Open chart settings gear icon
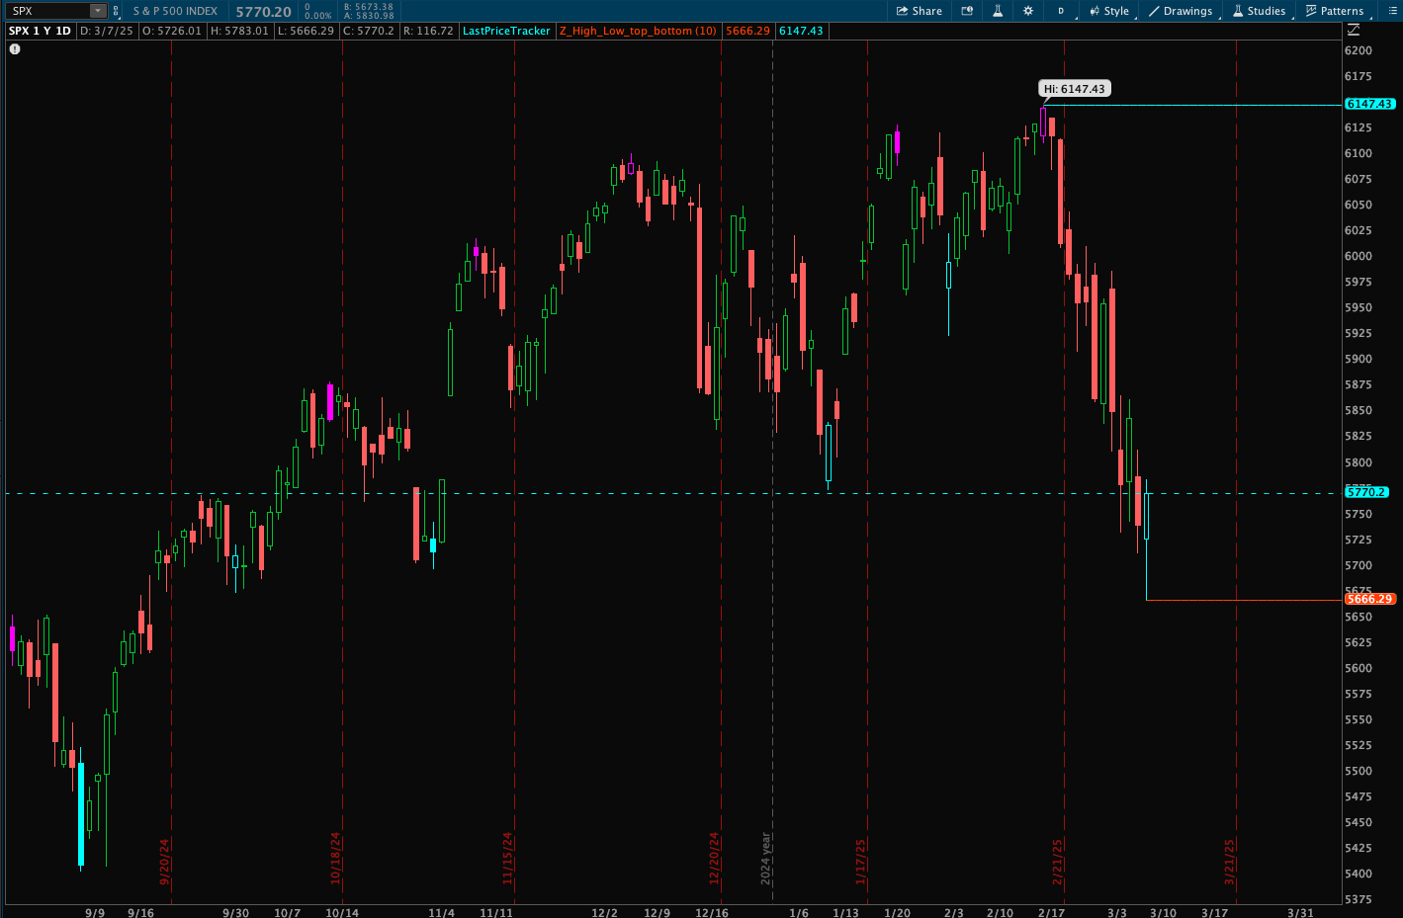Viewport: 1403px width, 918px height. click(1028, 11)
